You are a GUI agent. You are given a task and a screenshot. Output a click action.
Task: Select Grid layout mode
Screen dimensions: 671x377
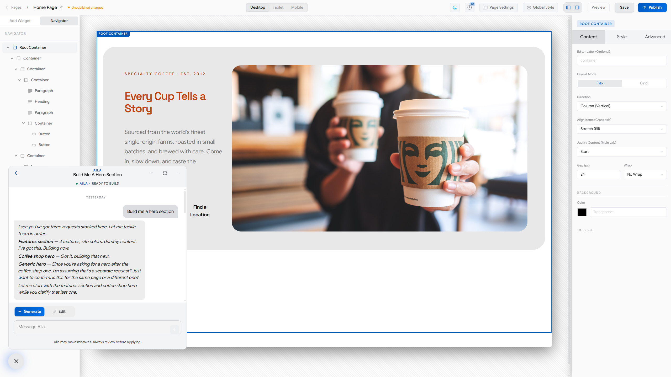click(x=643, y=83)
